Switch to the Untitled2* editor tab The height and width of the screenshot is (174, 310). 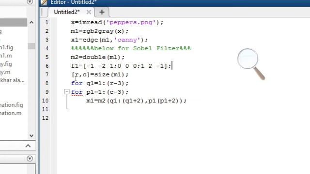67,12
